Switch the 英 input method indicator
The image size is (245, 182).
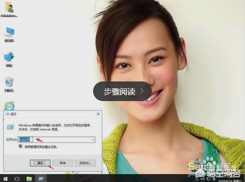tap(214, 179)
